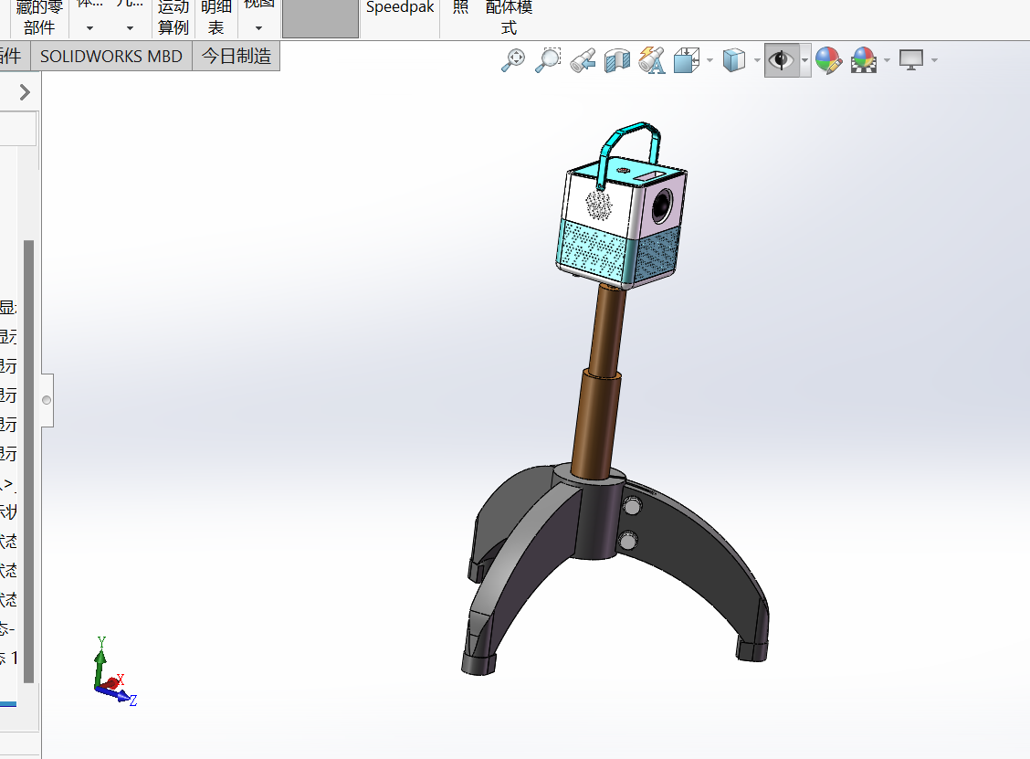The width and height of the screenshot is (1030, 759).
Task: Expand View Settings dropdown arrow
Action: (934, 60)
